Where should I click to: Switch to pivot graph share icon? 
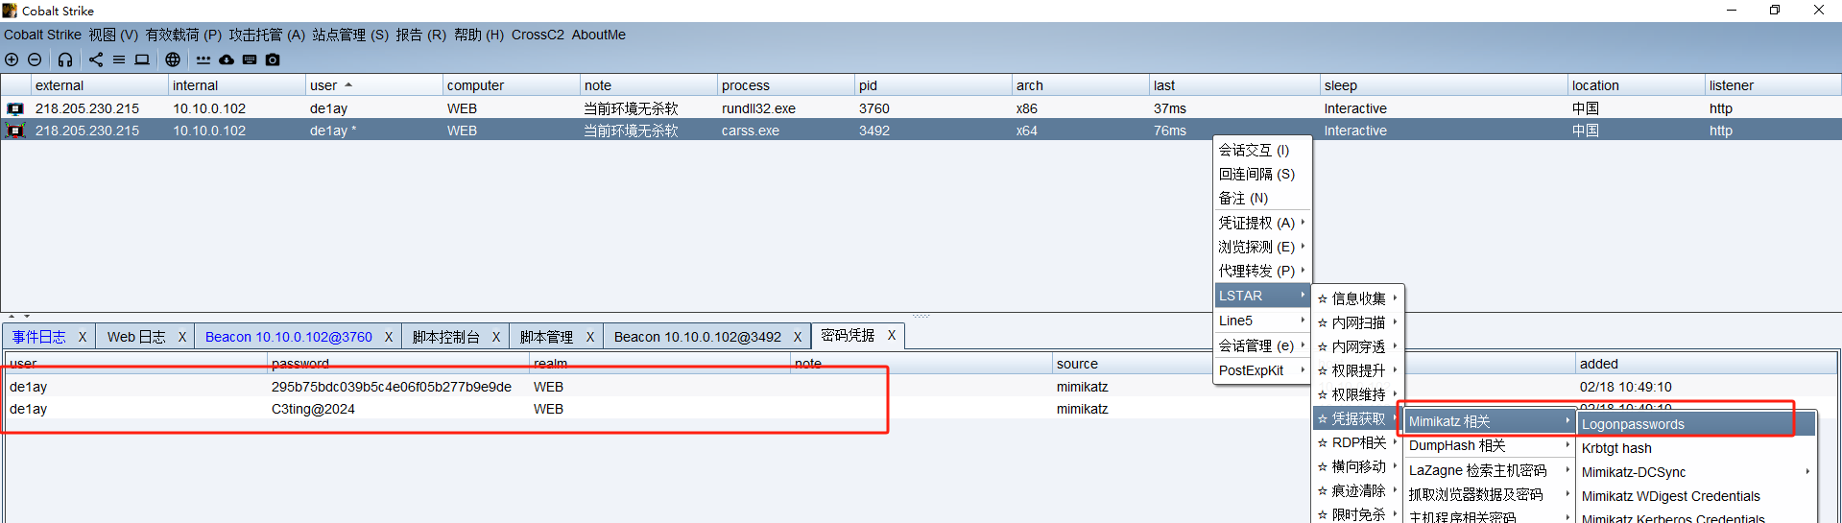[96, 59]
